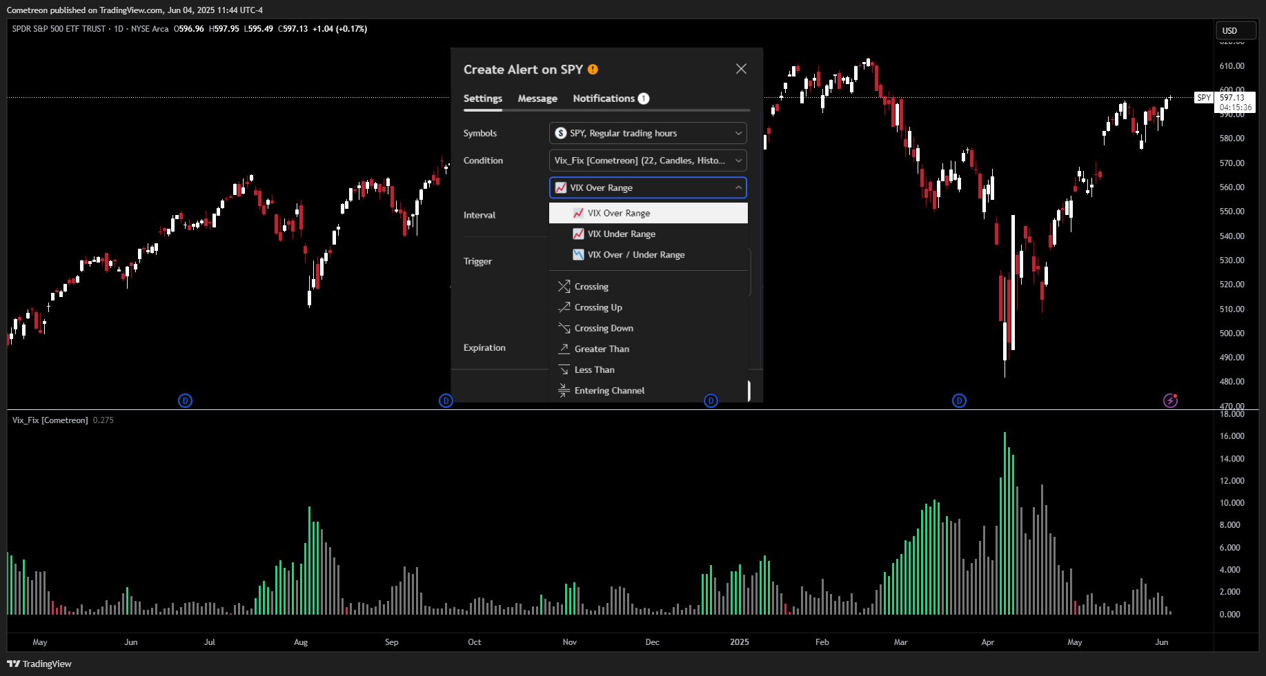The height and width of the screenshot is (676, 1266).
Task: Click the dividend marker near December
Action: tap(711, 400)
